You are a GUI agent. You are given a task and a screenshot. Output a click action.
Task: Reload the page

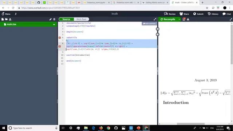(x=13, y=8)
